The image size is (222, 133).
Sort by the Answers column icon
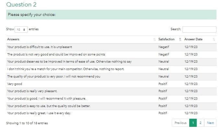click(x=154, y=39)
